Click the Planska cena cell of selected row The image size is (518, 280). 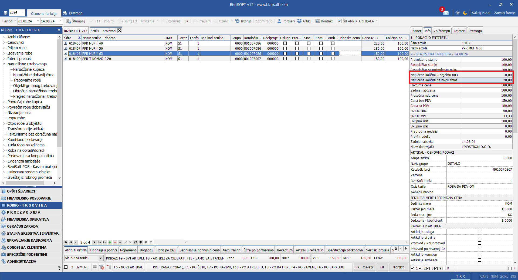(x=350, y=54)
